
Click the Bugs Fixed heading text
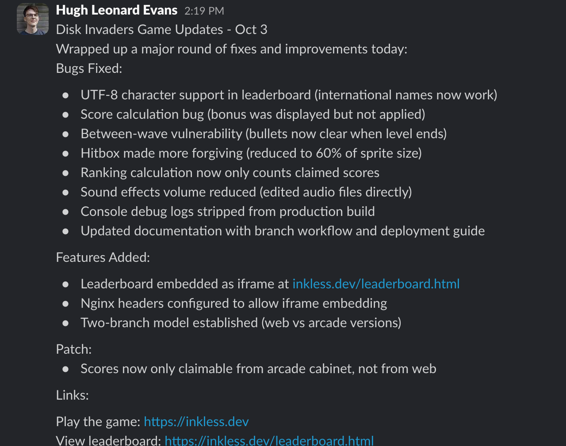pos(89,68)
